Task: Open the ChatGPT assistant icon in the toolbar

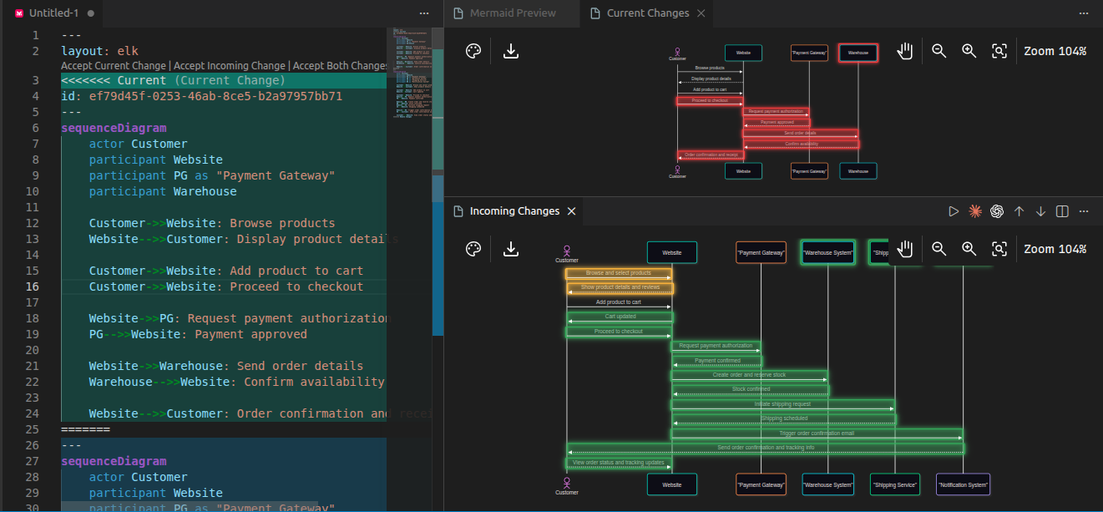Action: [x=997, y=211]
